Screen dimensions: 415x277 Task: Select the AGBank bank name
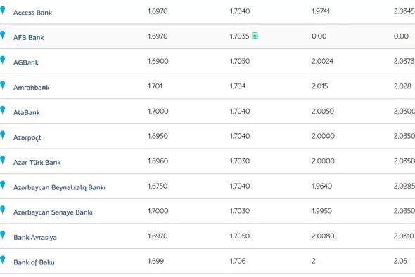pyautogui.click(x=26, y=62)
